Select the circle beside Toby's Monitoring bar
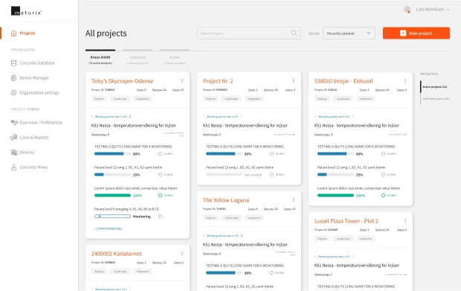This screenshot has width=461, height=291. click(x=160, y=217)
